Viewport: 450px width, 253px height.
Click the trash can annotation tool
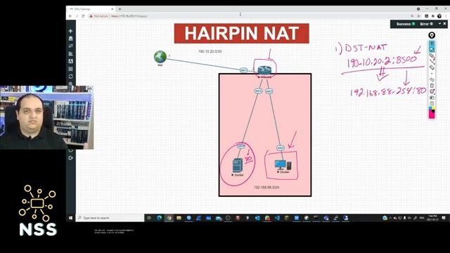432,86
